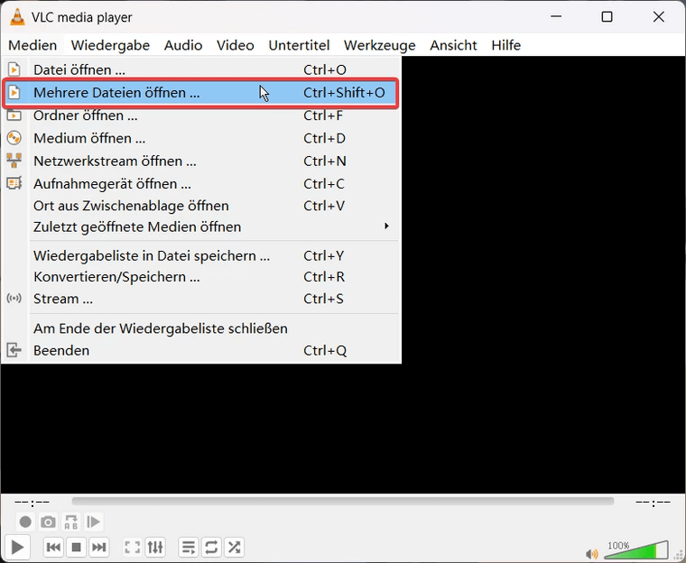Click the Aufnahmegerät capture card icon
Image resolution: width=686 pixels, height=563 pixels.
tap(14, 183)
